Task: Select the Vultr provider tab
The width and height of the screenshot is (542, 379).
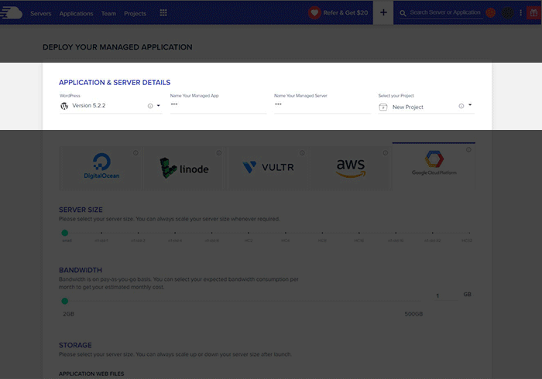Action: pyautogui.click(x=268, y=168)
